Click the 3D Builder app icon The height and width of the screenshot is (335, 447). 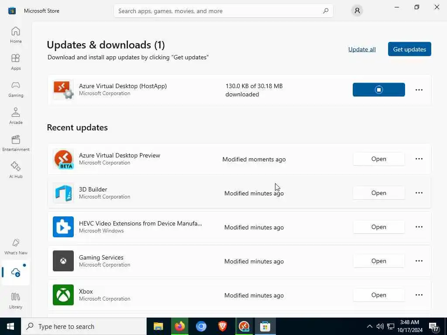click(x=63, y=193)
